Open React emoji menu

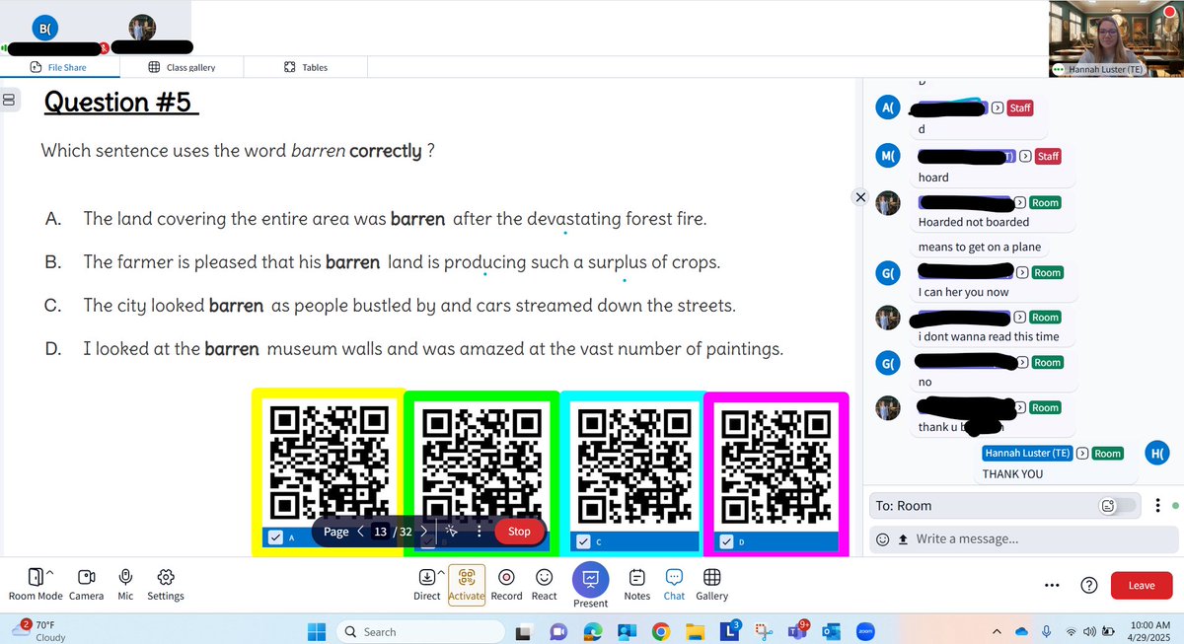tap(545, 583)
